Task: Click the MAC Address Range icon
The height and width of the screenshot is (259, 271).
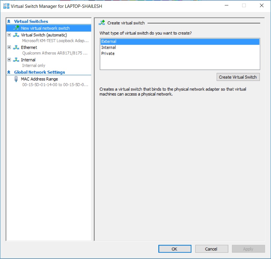Action: coord(16,79)
